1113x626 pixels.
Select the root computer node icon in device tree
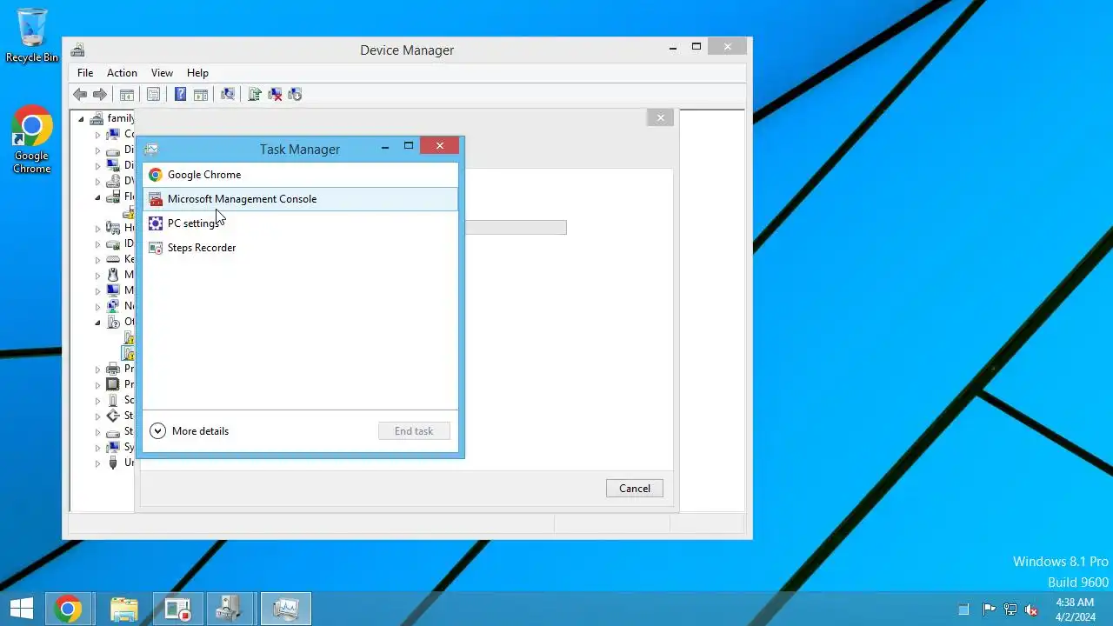click(97, 118)
